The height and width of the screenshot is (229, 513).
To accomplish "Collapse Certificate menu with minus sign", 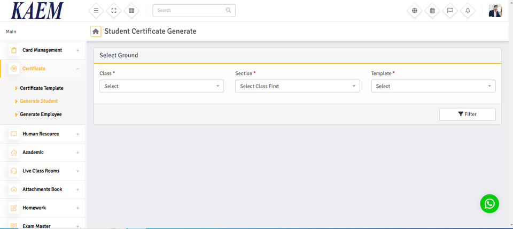I will [77, 69].
